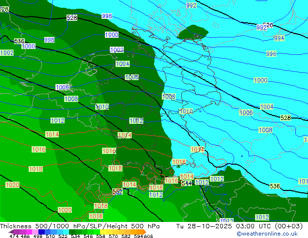Click the 606 legend value
308x238 pixels.
point(148,236)
